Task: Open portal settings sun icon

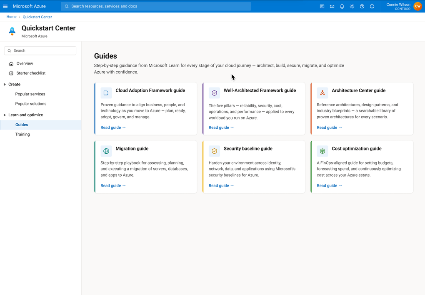Action: pyautogui.click(x=352, y=6)
